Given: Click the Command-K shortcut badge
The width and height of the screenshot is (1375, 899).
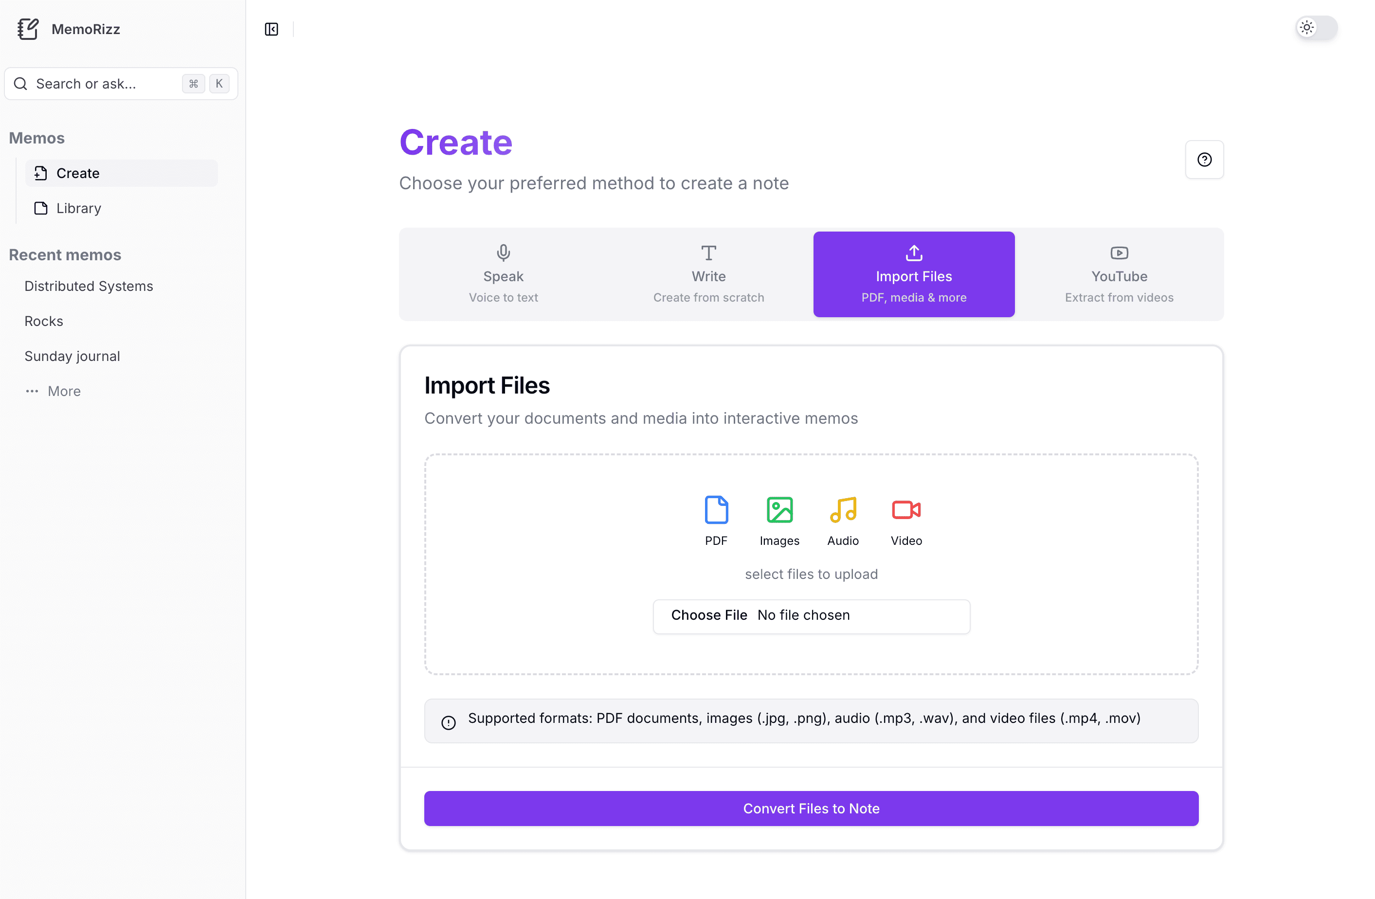Looking at the screenshot, I should pyautogui.click(x=206, y=84).
